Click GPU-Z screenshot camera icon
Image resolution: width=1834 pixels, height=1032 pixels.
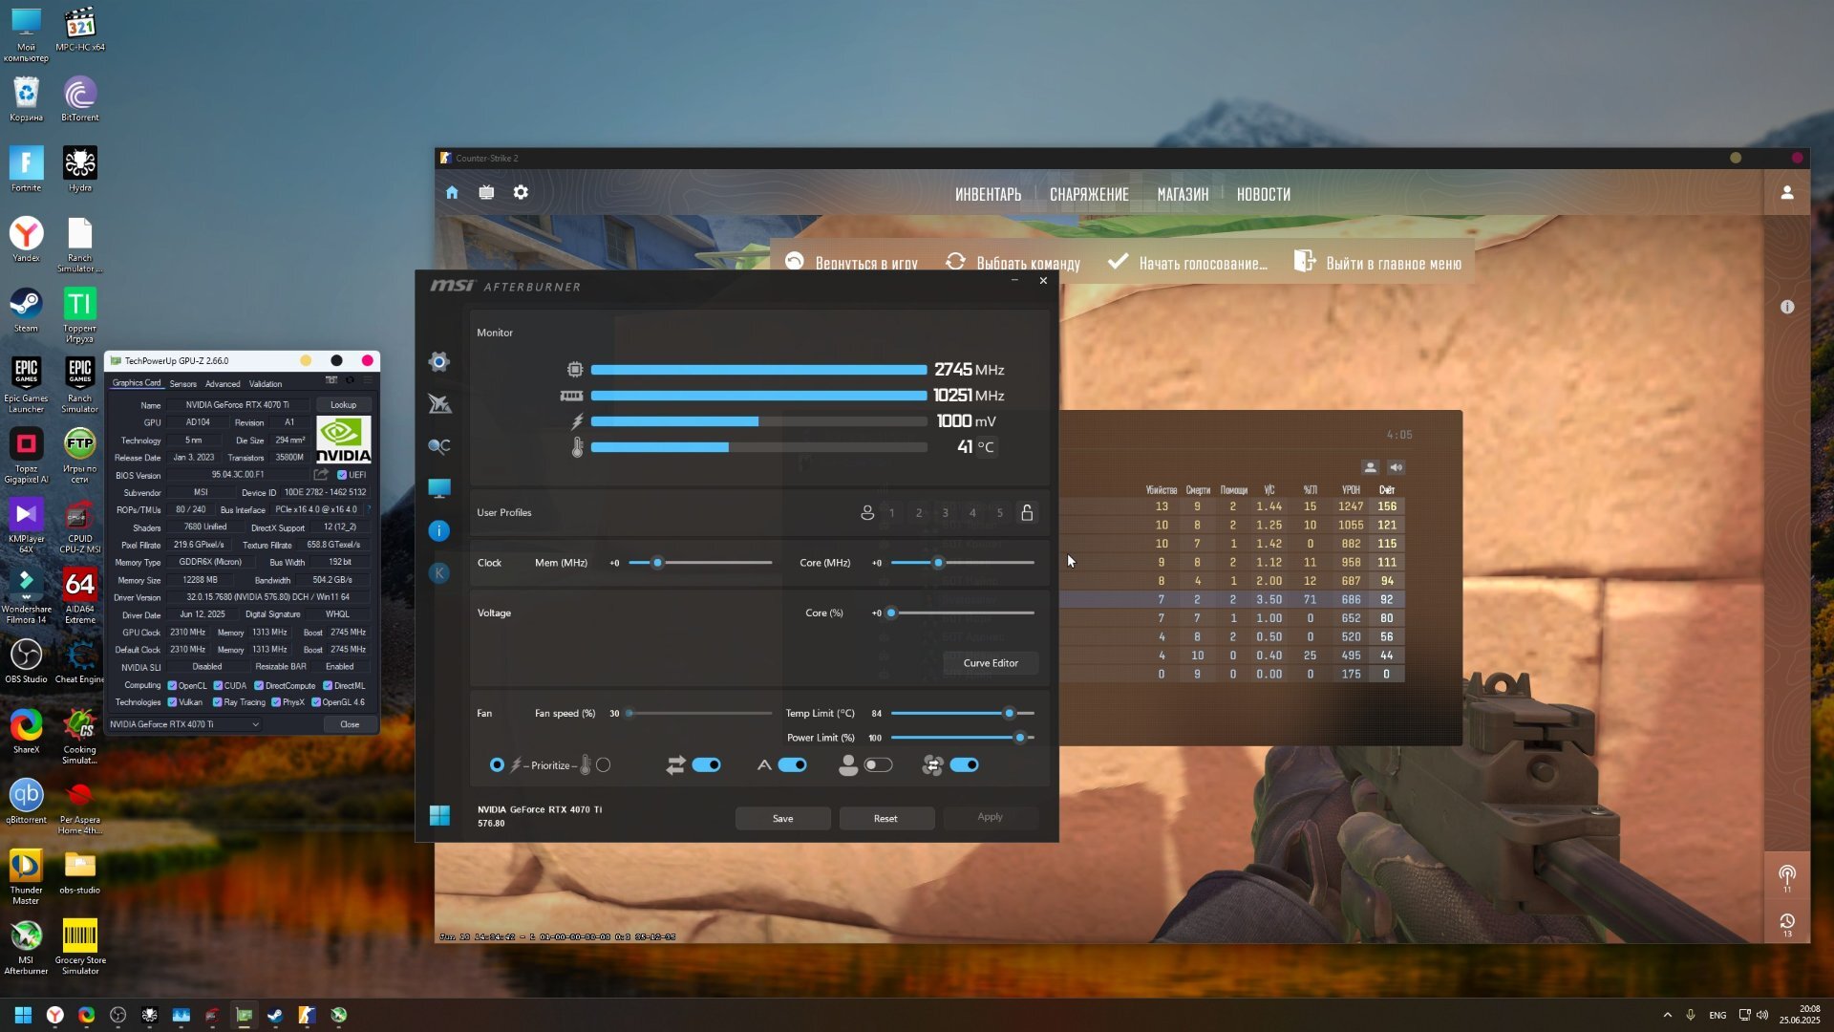pos(331,380)
